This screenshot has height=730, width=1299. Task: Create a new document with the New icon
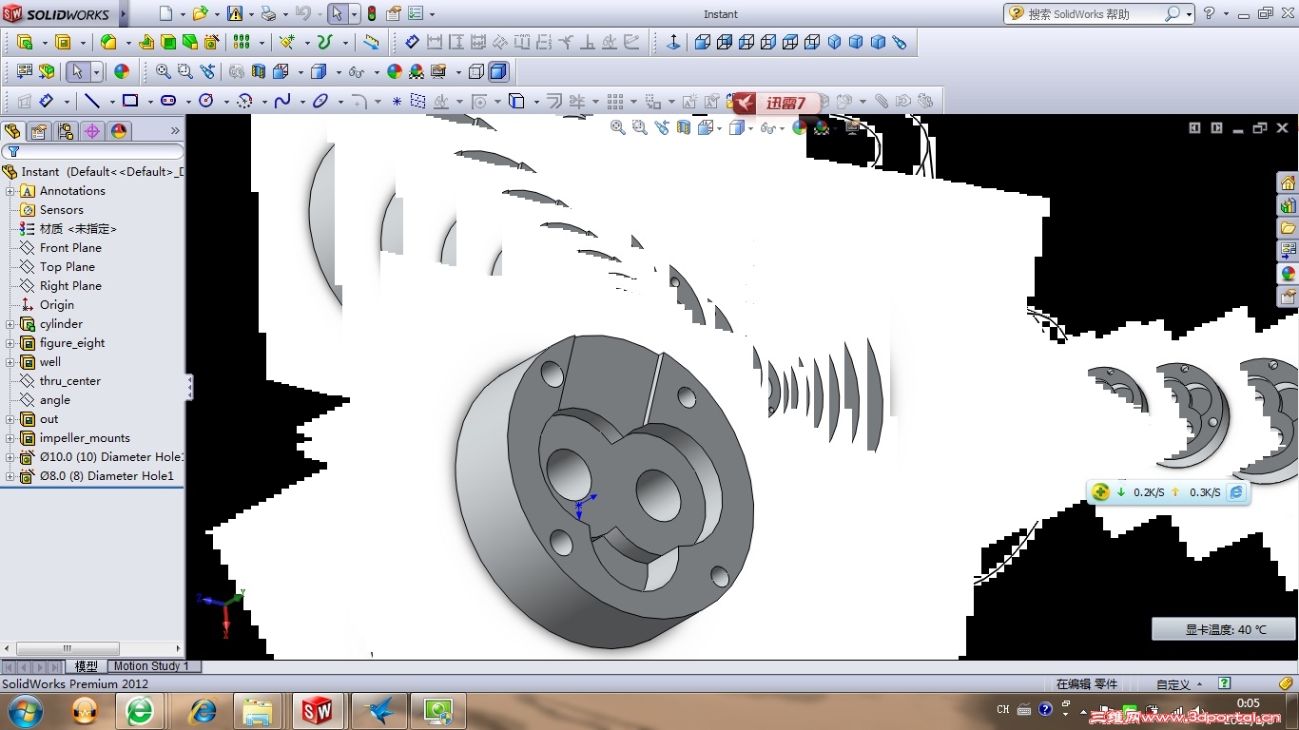[x=166, y=13]
